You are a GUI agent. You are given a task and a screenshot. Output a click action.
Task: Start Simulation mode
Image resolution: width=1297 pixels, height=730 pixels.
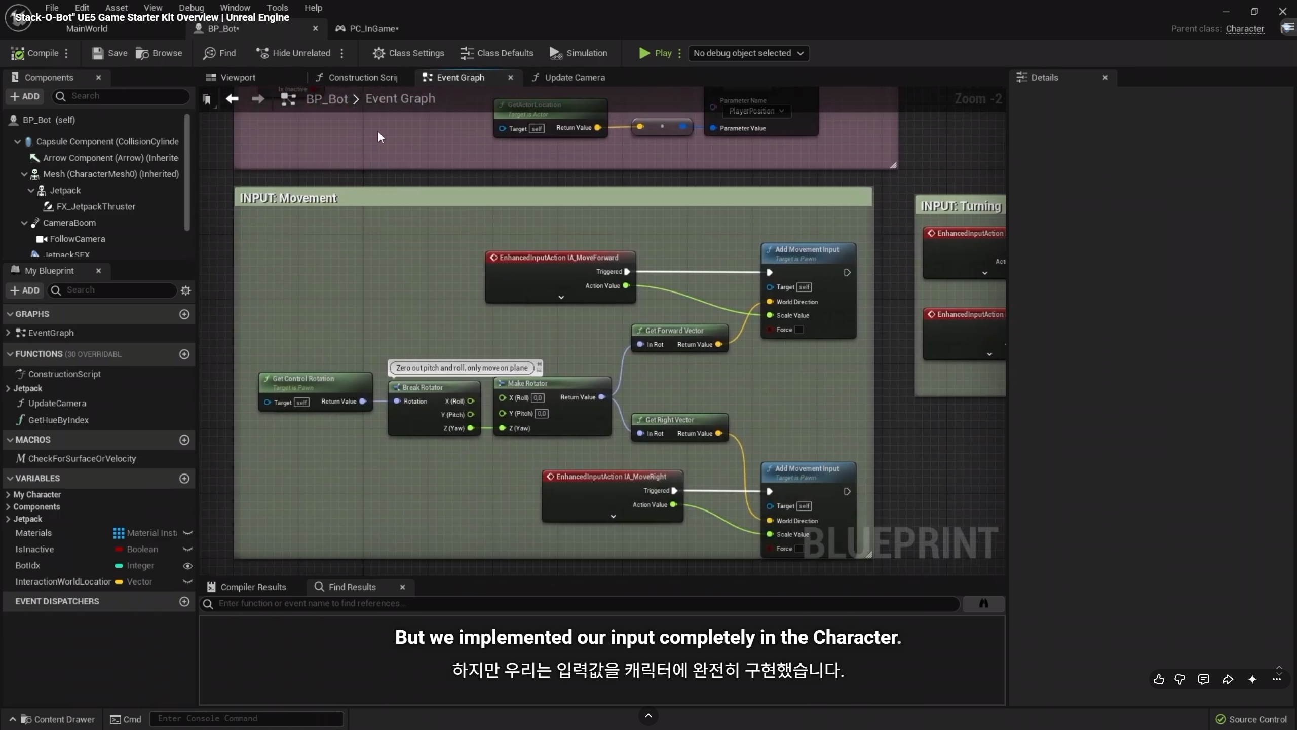(579, 53)
